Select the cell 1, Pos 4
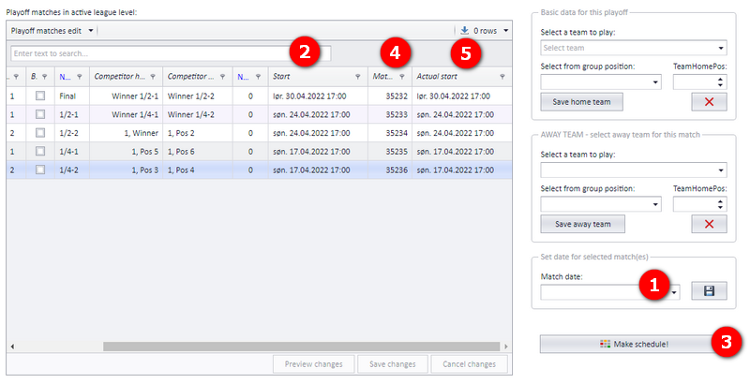This screenshot has width=750, height=384. [x=198, y=170]
